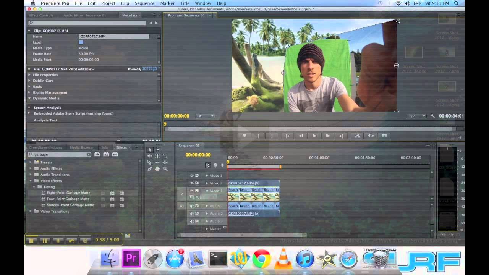Expand the Dublin Core metadata section
The width and height of the screenshot is (489, 275).
pos(29,81)
